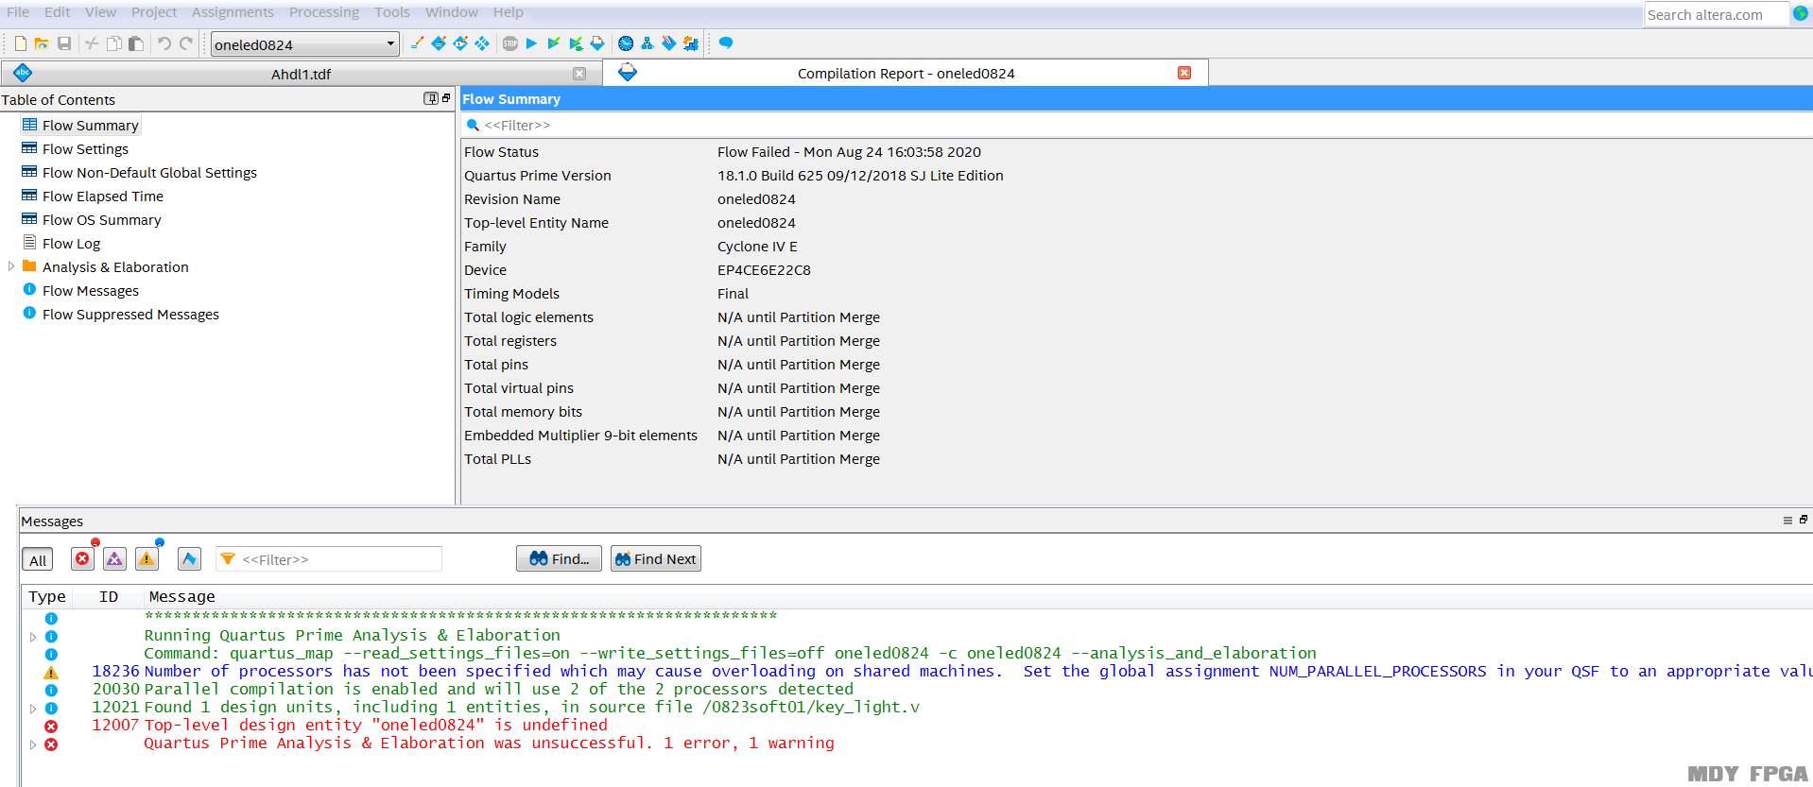Open the Programmer toolbar icon
This screenshot has height=787, width=1813.
click(669, 43)
